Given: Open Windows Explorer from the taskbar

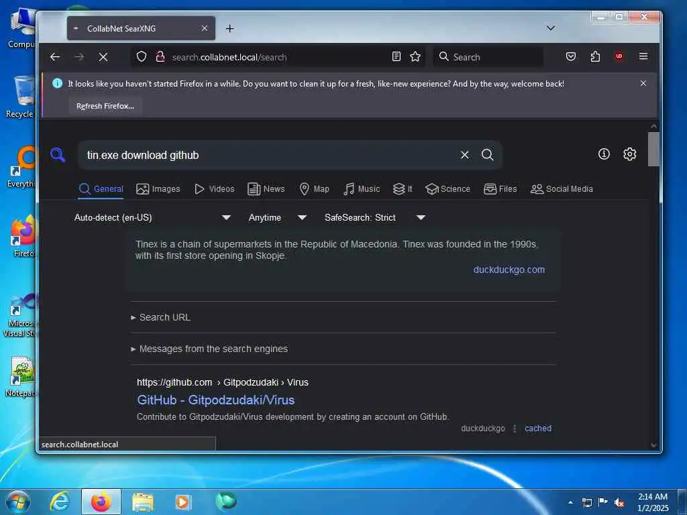Looking at the screenshot, I should [x=143, y=502].
